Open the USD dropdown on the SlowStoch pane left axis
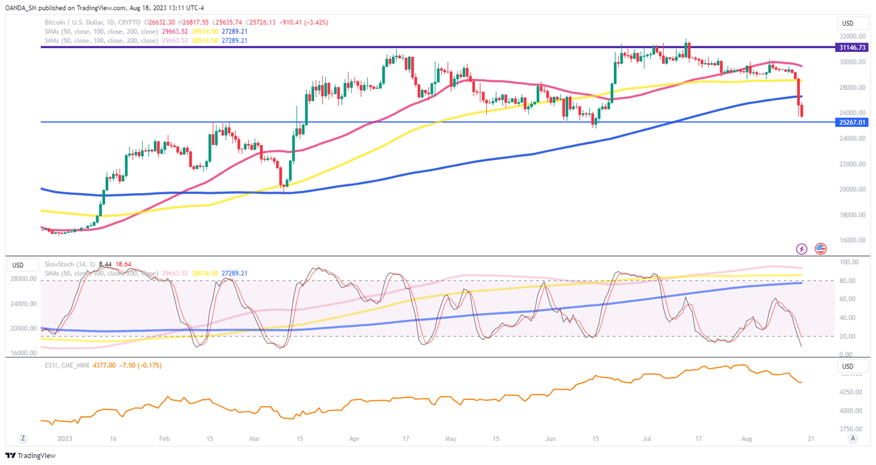 click(18, 265)
